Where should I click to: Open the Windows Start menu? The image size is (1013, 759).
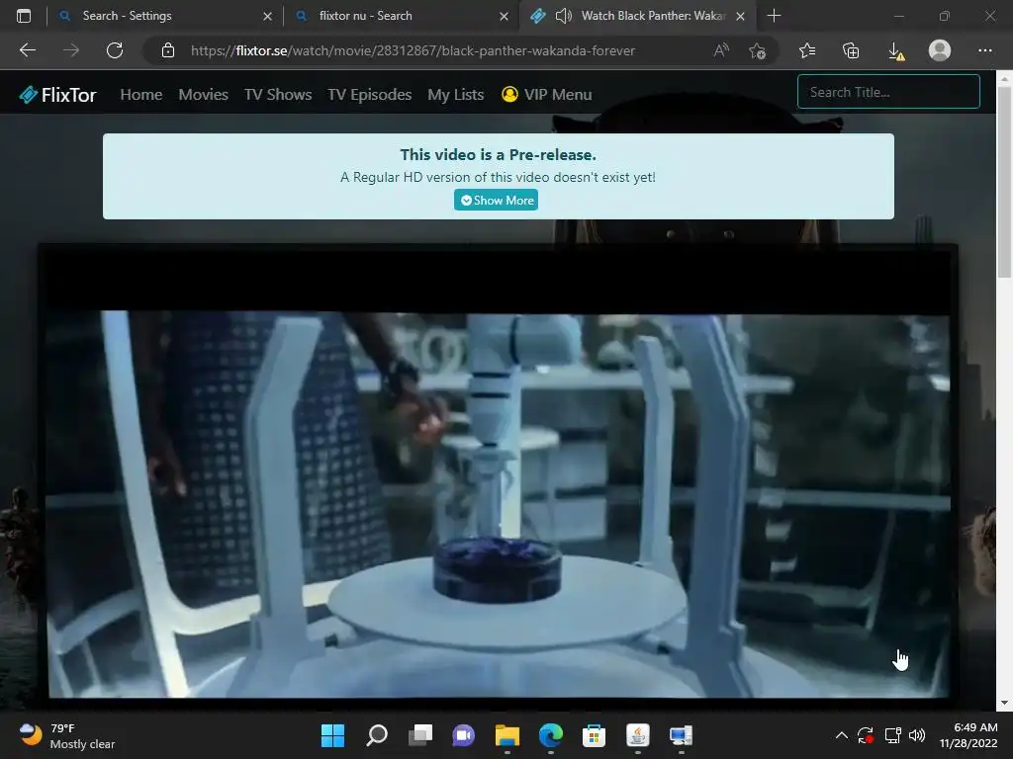tap(332, 735)
